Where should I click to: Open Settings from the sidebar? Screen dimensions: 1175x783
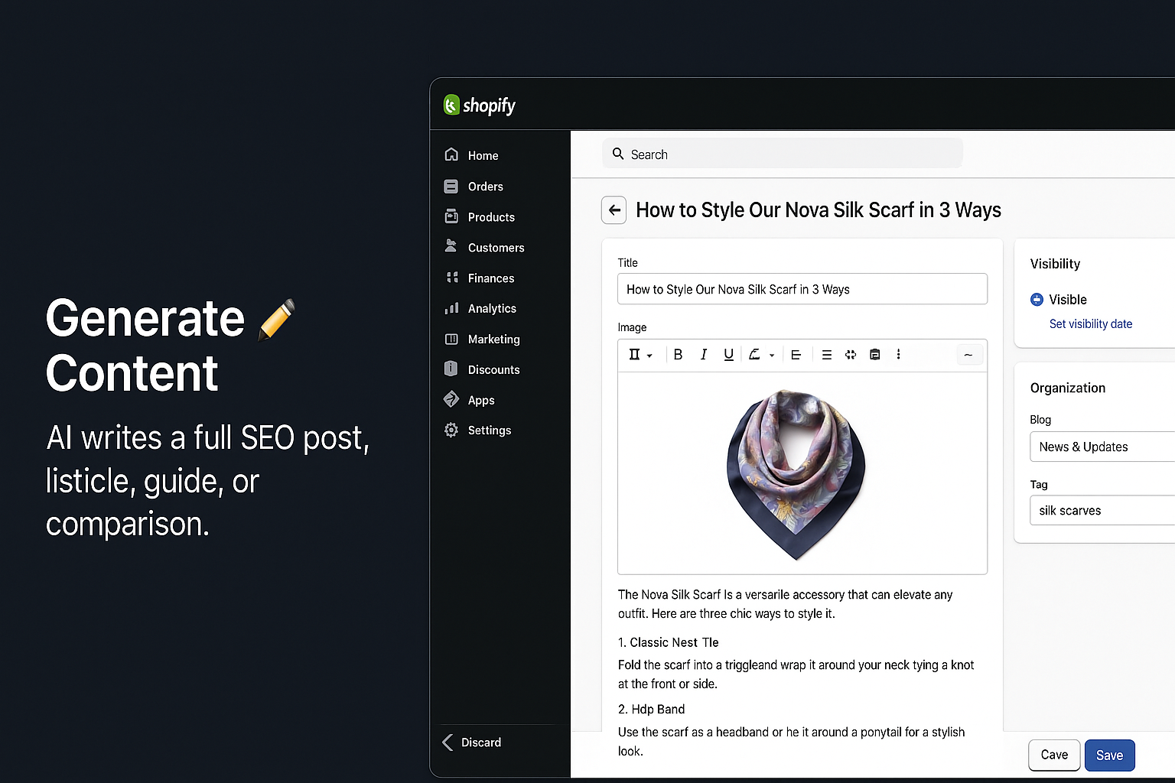[x=489, y=430]
